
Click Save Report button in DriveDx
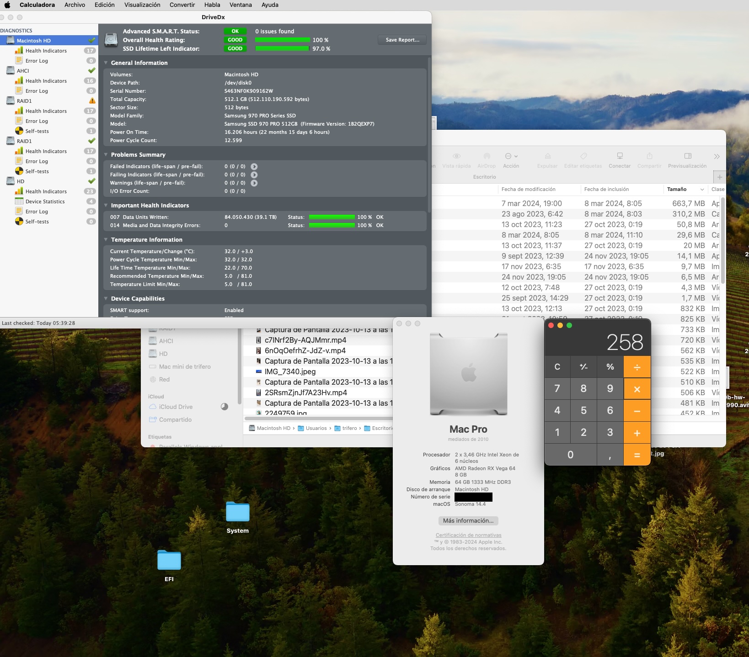(402, 40)
